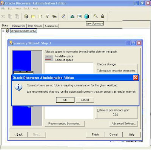Click the Cut scissors toolbar icon
The width and height of the screenshot is (151, 150).
3,17
